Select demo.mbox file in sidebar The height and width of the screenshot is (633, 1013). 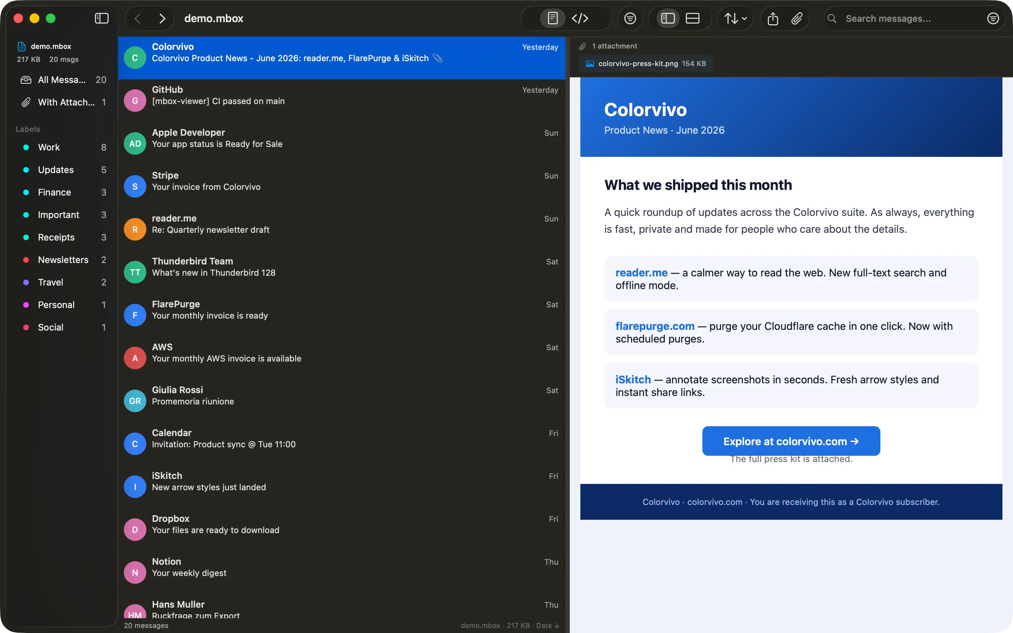[51, 46]
